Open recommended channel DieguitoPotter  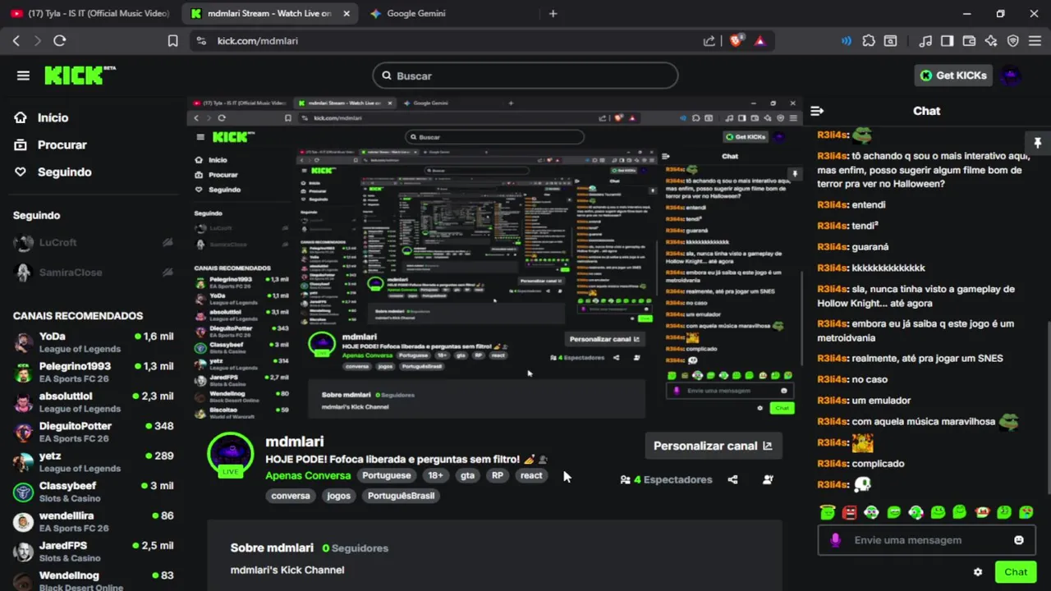click(94, 432)
